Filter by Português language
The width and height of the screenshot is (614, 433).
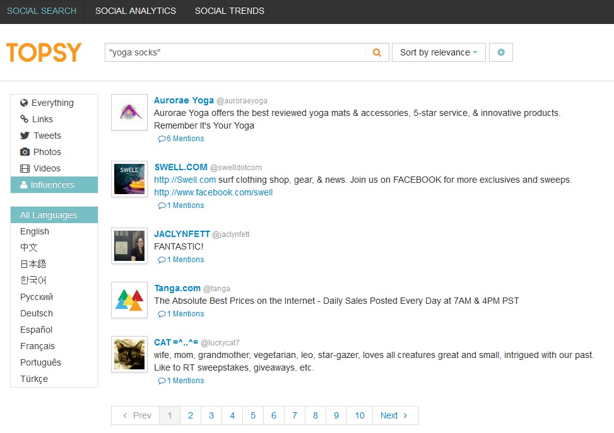click(54, 362)
